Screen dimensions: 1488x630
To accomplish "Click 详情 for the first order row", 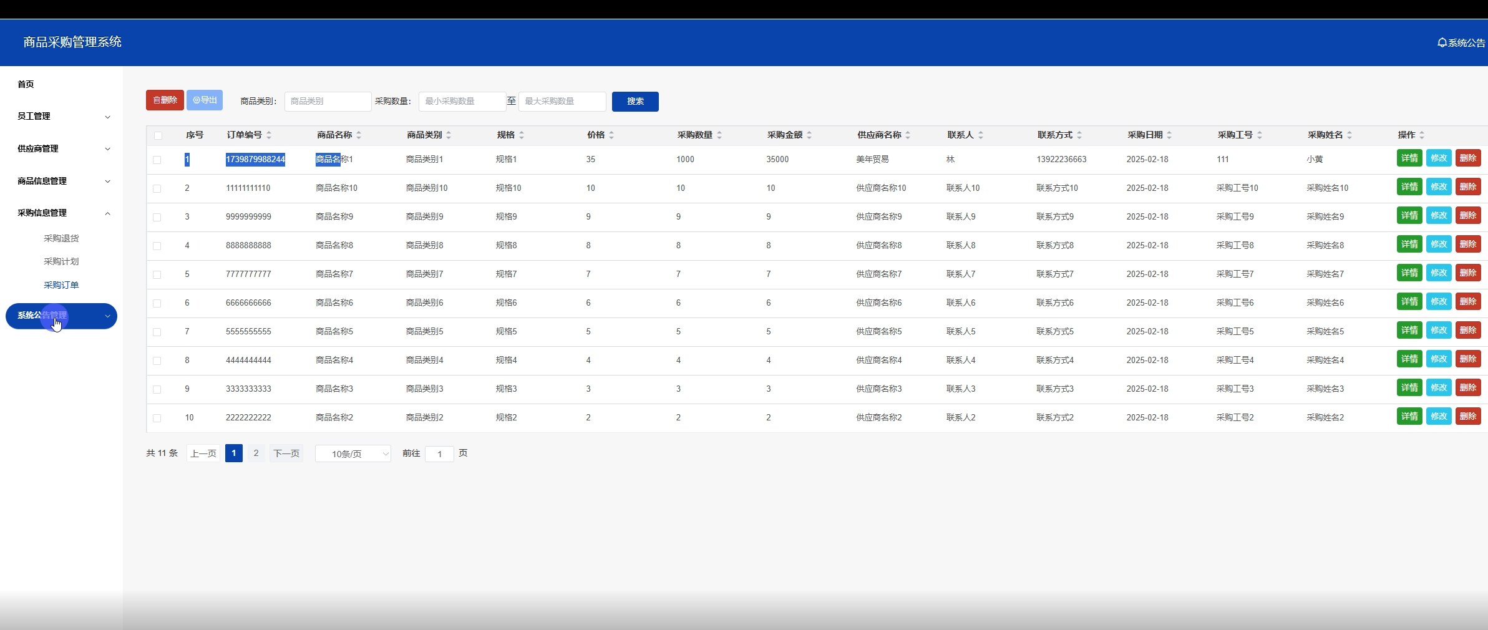I will pyautogui.click(x=1409, y=158).
